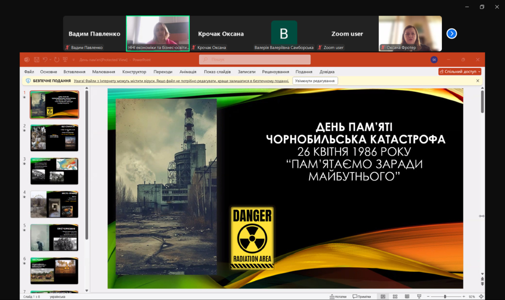This screenshot has height=300, width=505.
Task: Click the Undo arrow icon
Action: point(45,60)
